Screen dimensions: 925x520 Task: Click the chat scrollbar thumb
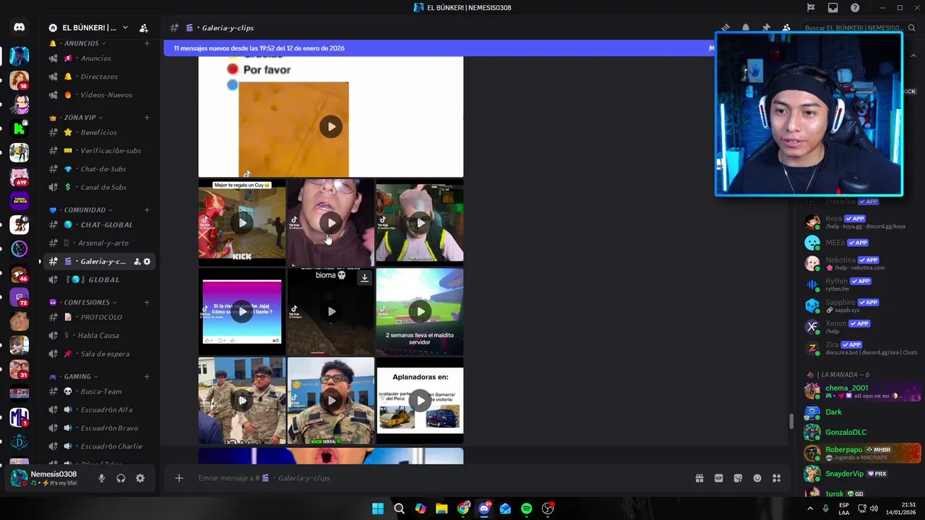tap(791, 420)
